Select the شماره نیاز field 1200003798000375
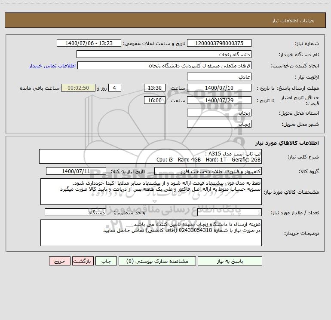 (219, 43)
